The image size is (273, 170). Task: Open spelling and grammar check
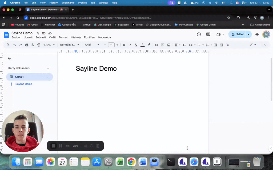tap(33, 45)
